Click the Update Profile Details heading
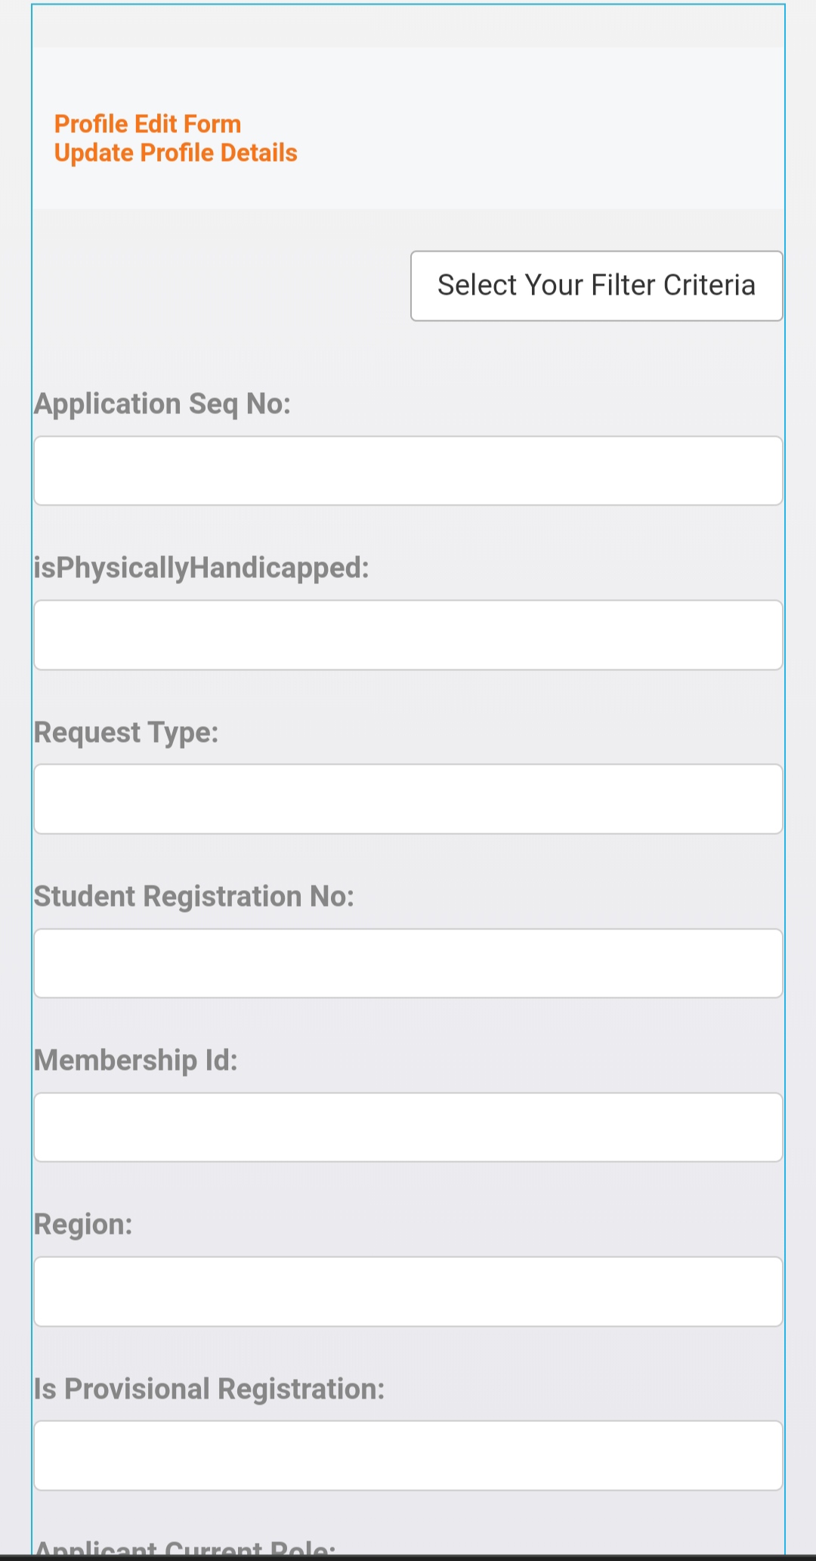 pos(175,153)
